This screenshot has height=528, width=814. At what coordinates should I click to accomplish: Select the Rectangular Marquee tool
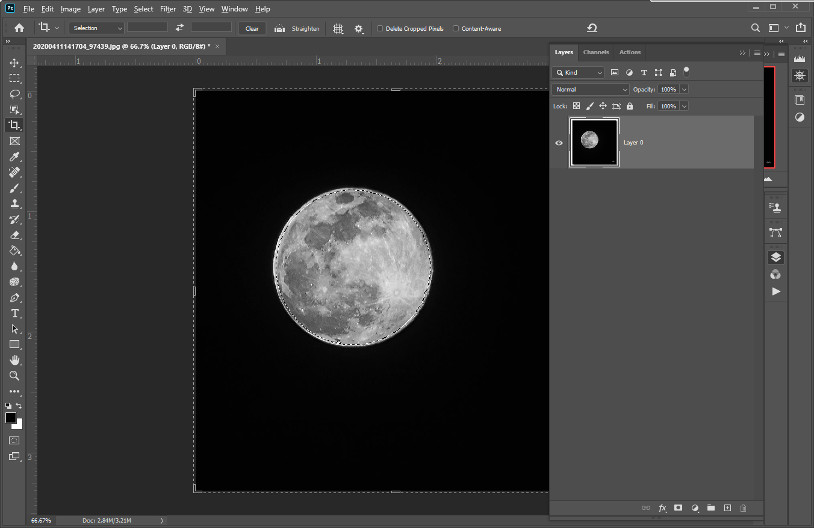pos(14,78)
